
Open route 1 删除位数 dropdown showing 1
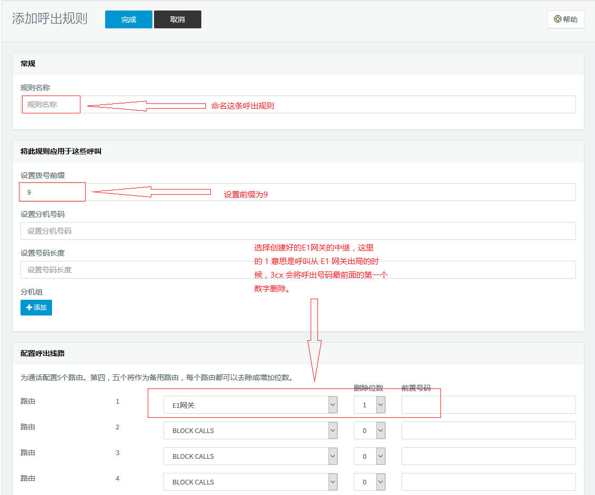(370, 405)
